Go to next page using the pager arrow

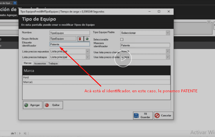click(20, 133)
